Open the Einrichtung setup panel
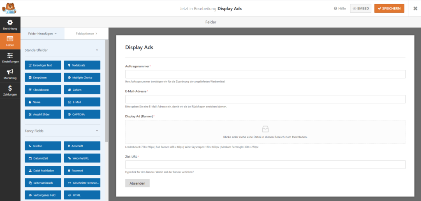This screenshot has width=421, height=201. pyautogui.click(x=10, y=24)
